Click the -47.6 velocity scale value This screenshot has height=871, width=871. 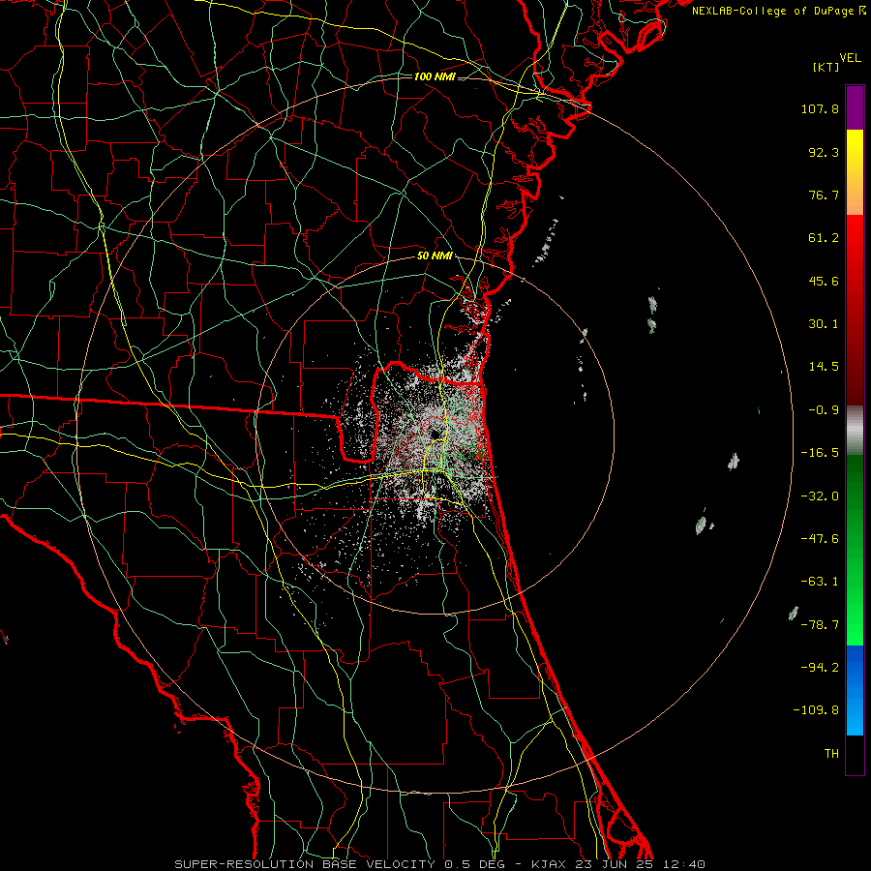click(820, 539)
